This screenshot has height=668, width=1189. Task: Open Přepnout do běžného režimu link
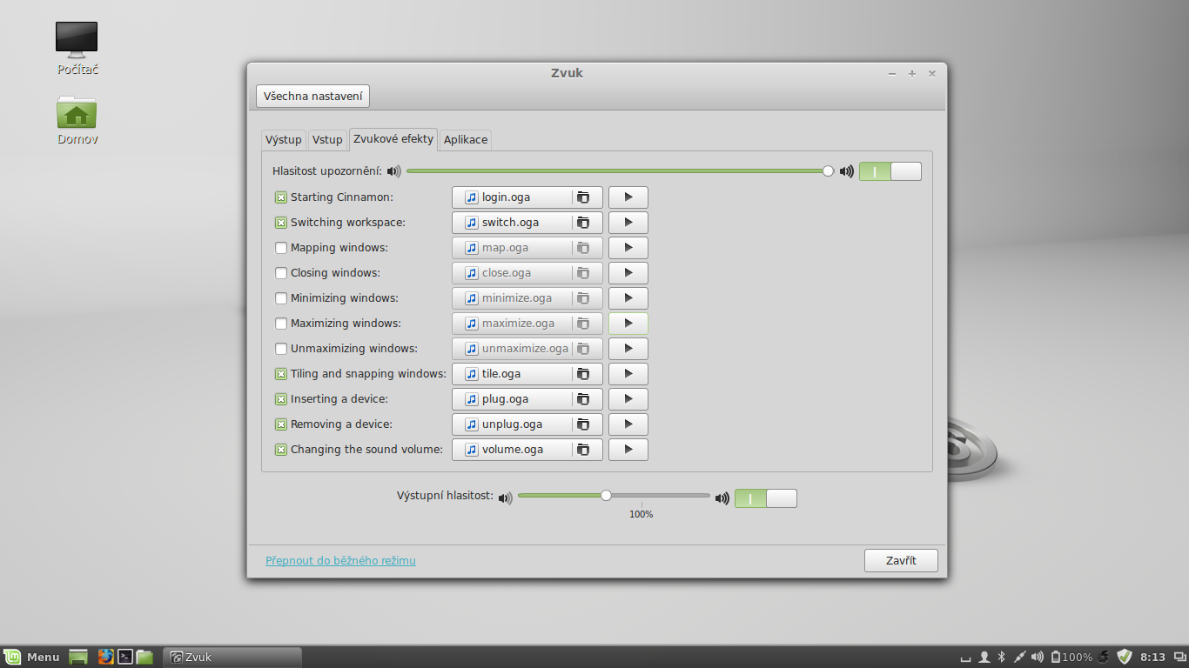click(341, 560)
